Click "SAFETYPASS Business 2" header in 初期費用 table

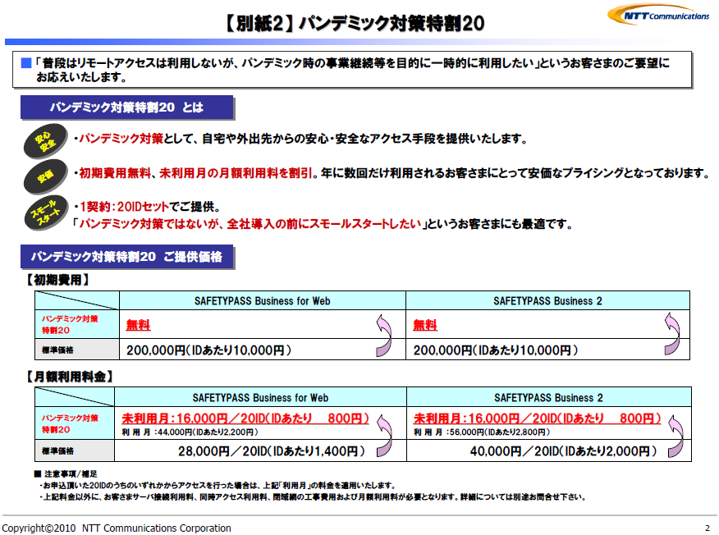[x=547, y=301]
